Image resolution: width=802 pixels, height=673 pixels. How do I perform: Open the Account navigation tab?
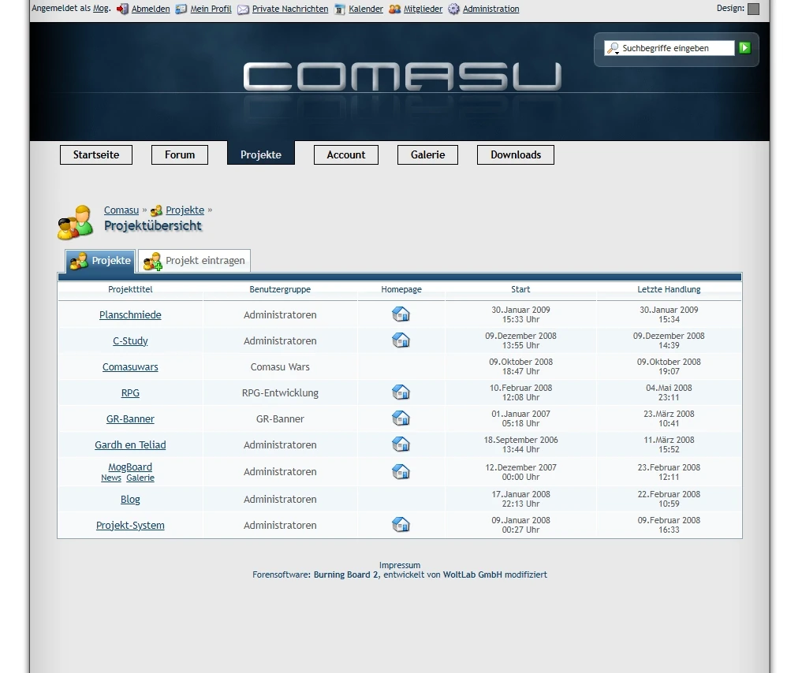[x=345, y=154]
